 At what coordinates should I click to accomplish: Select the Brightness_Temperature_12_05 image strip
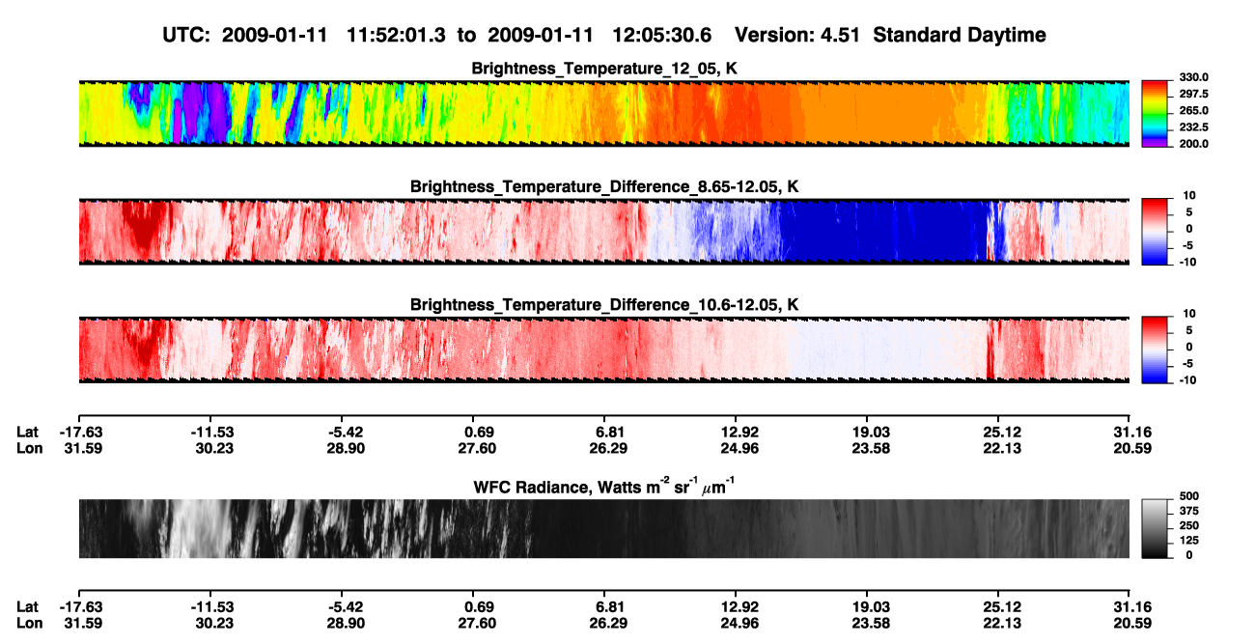point(603,113)
